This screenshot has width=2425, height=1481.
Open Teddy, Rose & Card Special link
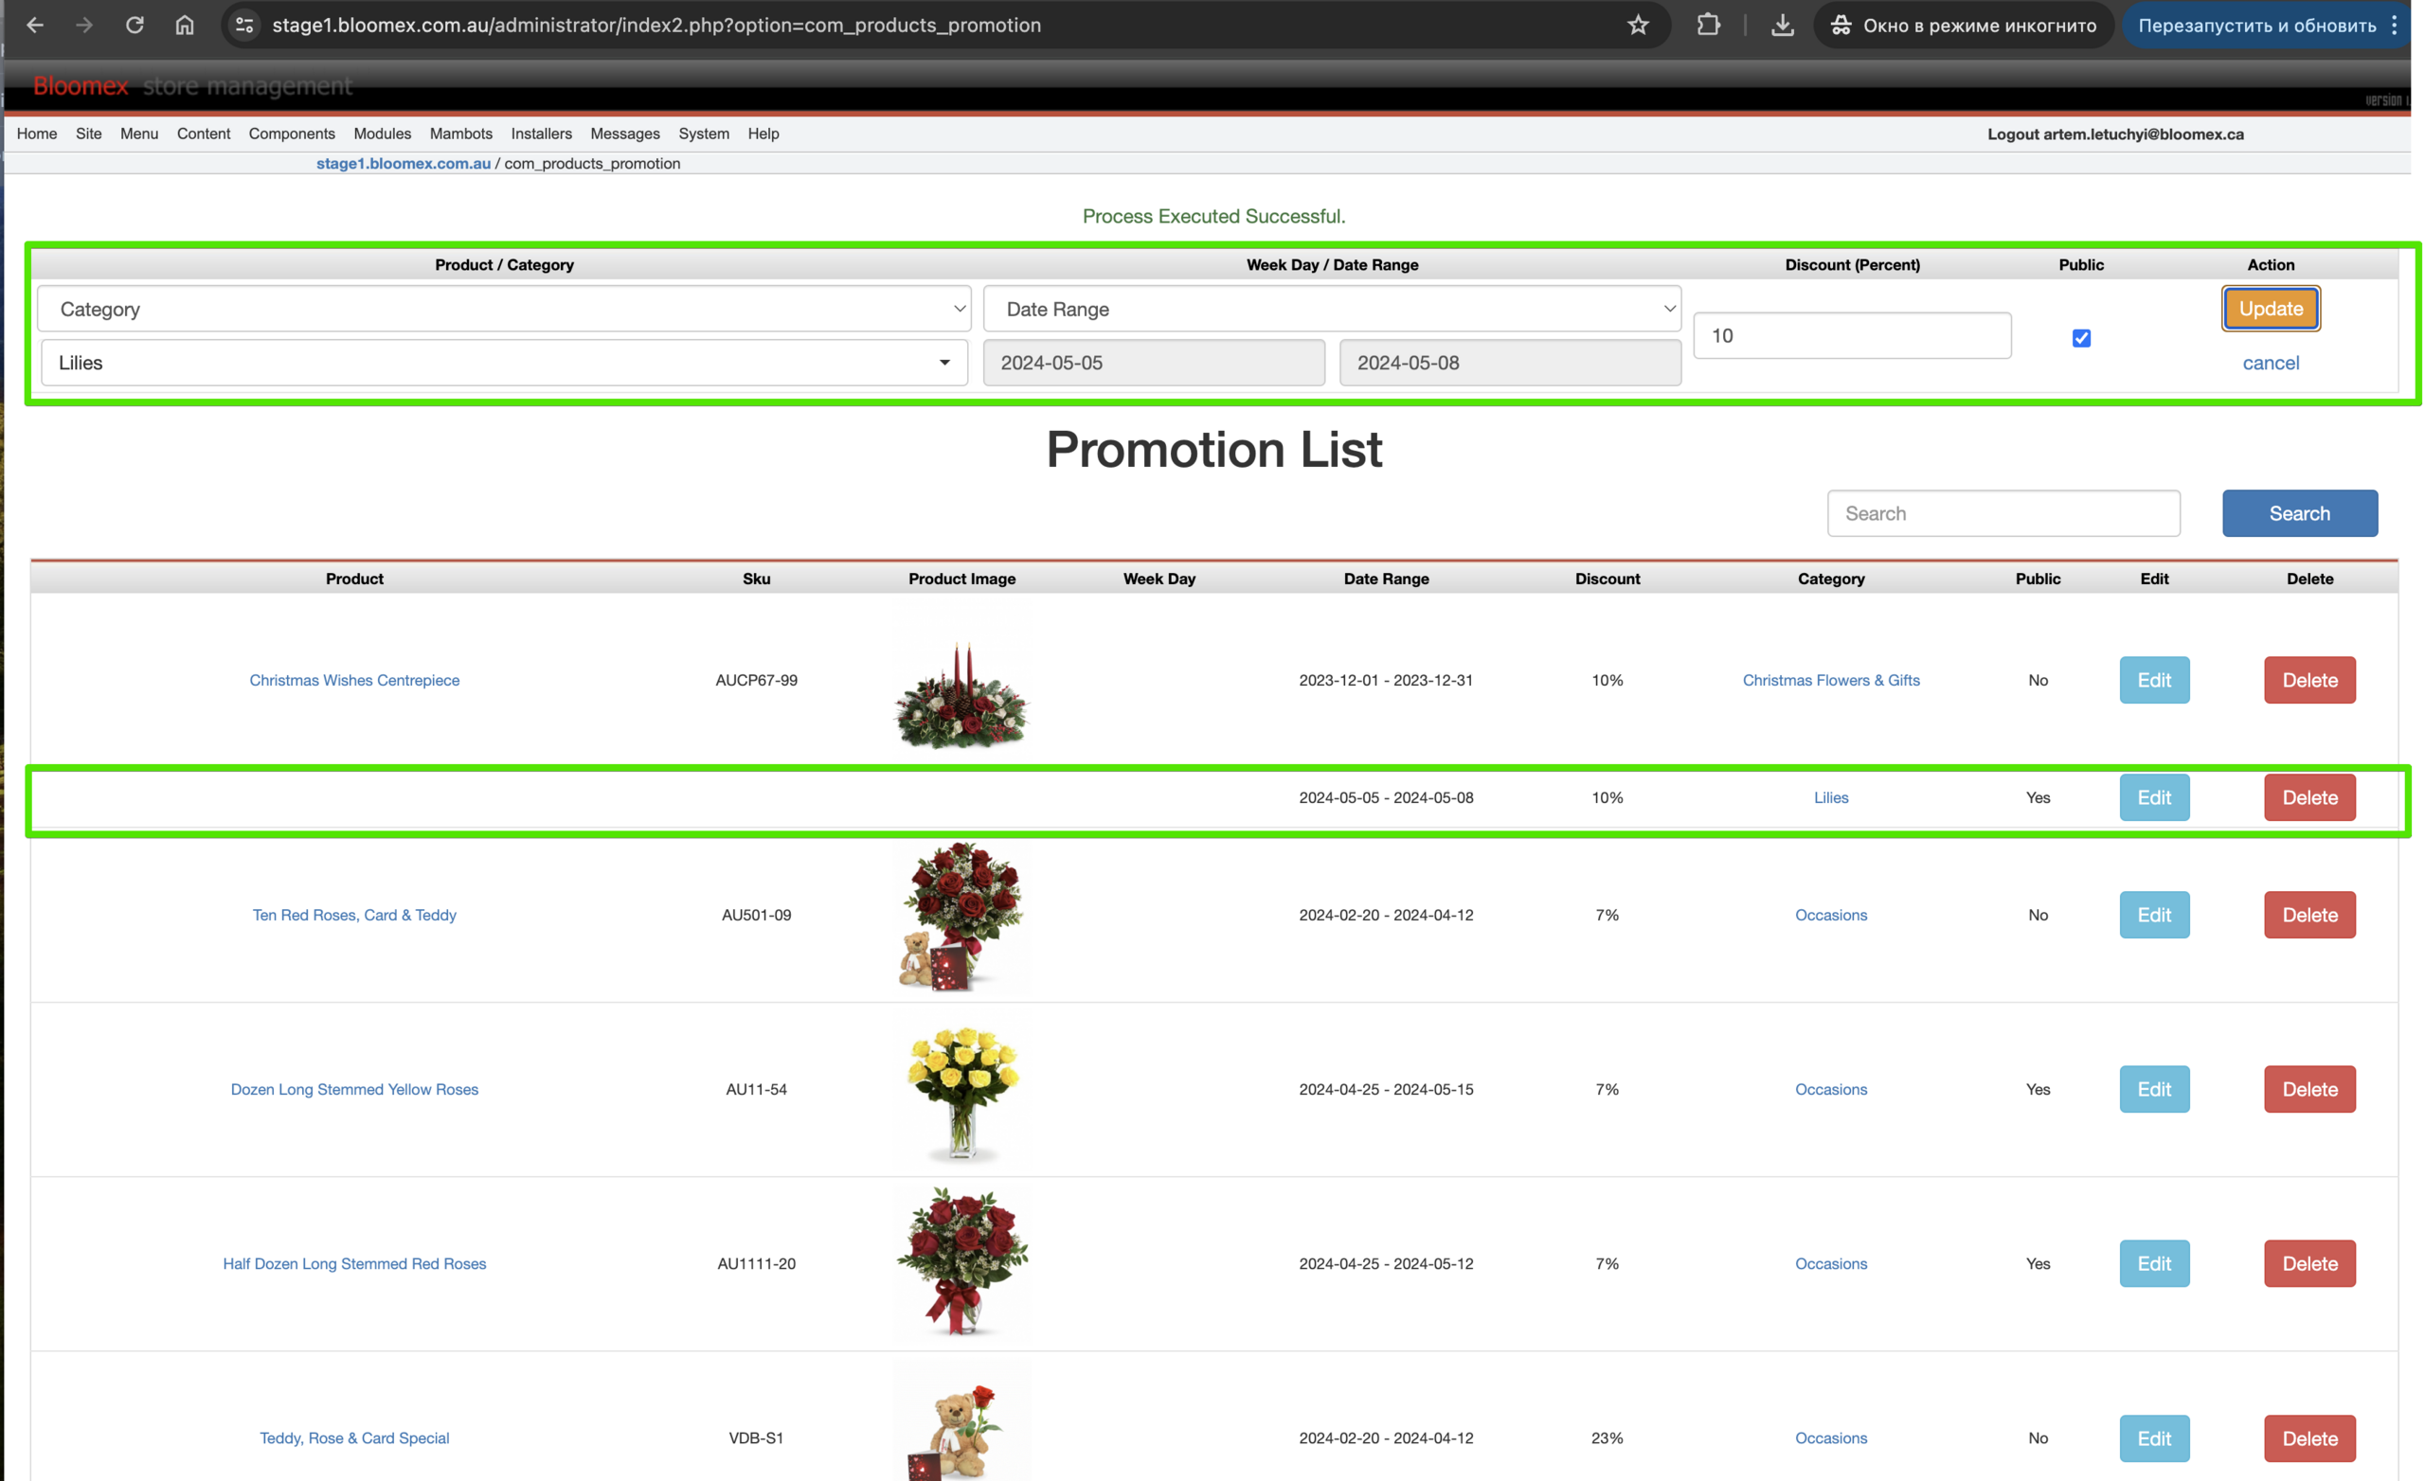click(x=354, y=1437)
